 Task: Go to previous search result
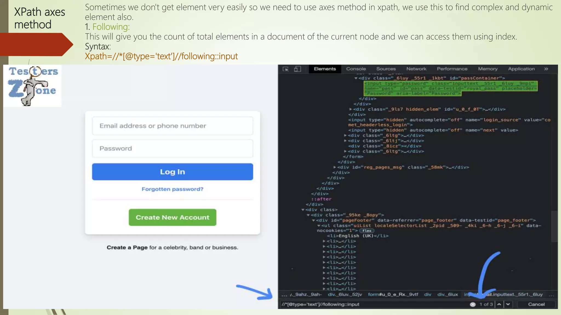pos(499,304)
